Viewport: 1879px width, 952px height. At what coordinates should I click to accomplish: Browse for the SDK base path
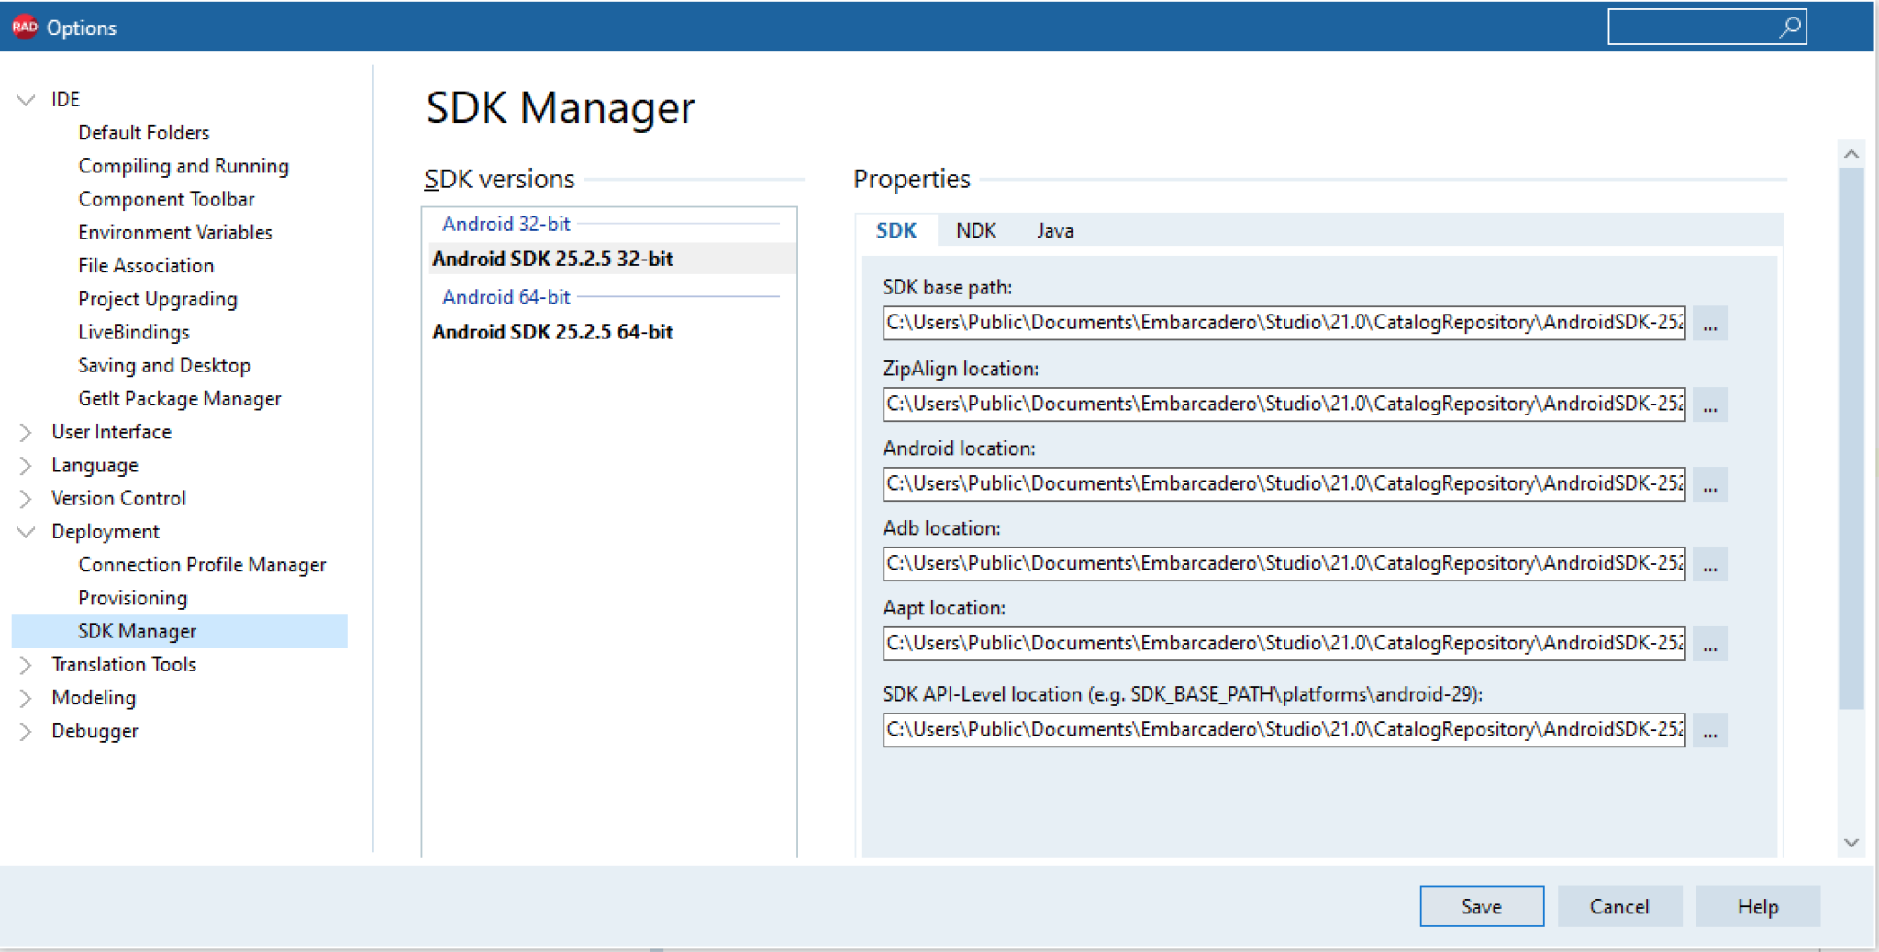point(1710,323)
